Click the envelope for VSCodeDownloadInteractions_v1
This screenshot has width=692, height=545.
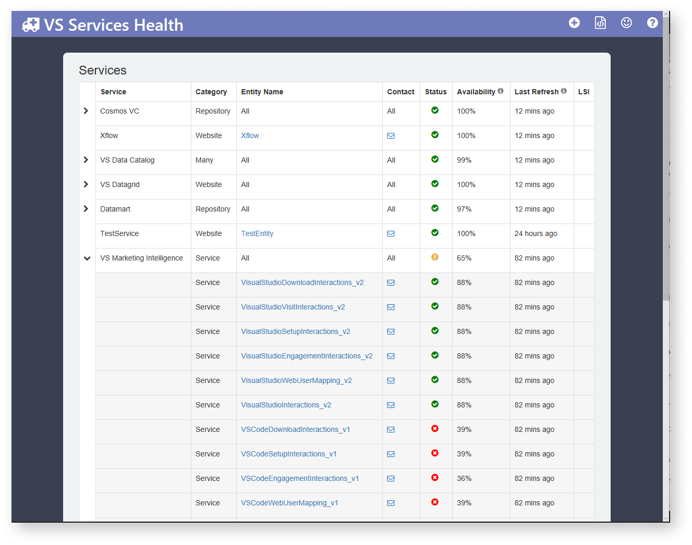(x=391, y=429)
